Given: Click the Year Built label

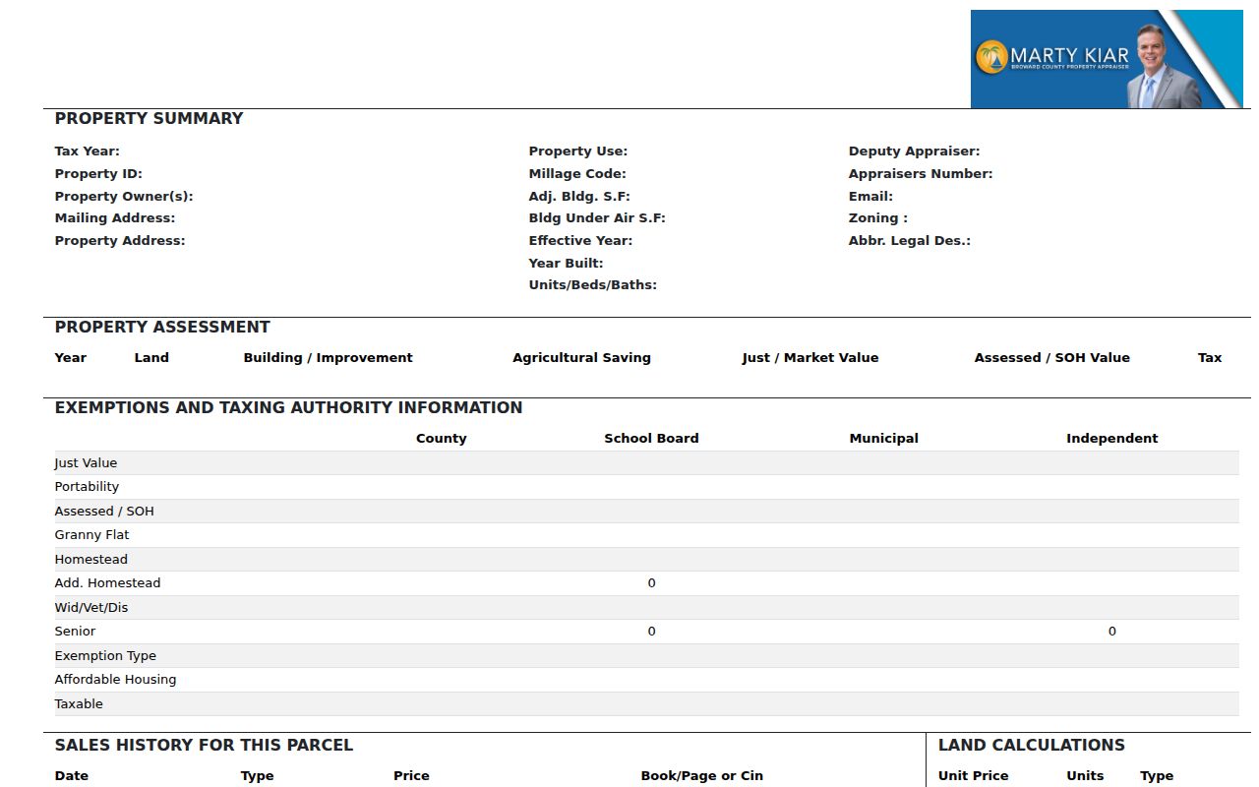Looking at the screenshot, I should (567, 264).
